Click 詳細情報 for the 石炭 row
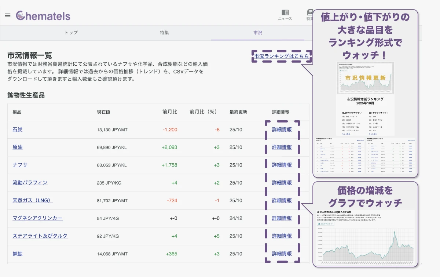The width and height of the screenshot is (440, 277). (281, 130)
